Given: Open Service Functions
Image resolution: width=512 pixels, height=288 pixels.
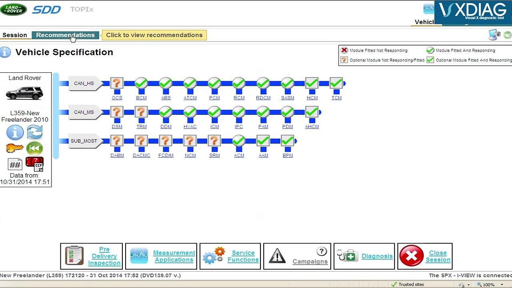Looking at the screenshot, I should click(230, 256).
